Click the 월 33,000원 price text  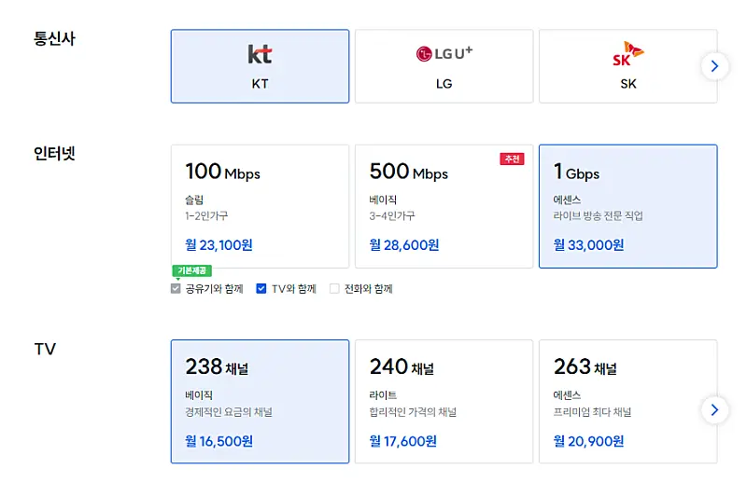click(588, 245)
